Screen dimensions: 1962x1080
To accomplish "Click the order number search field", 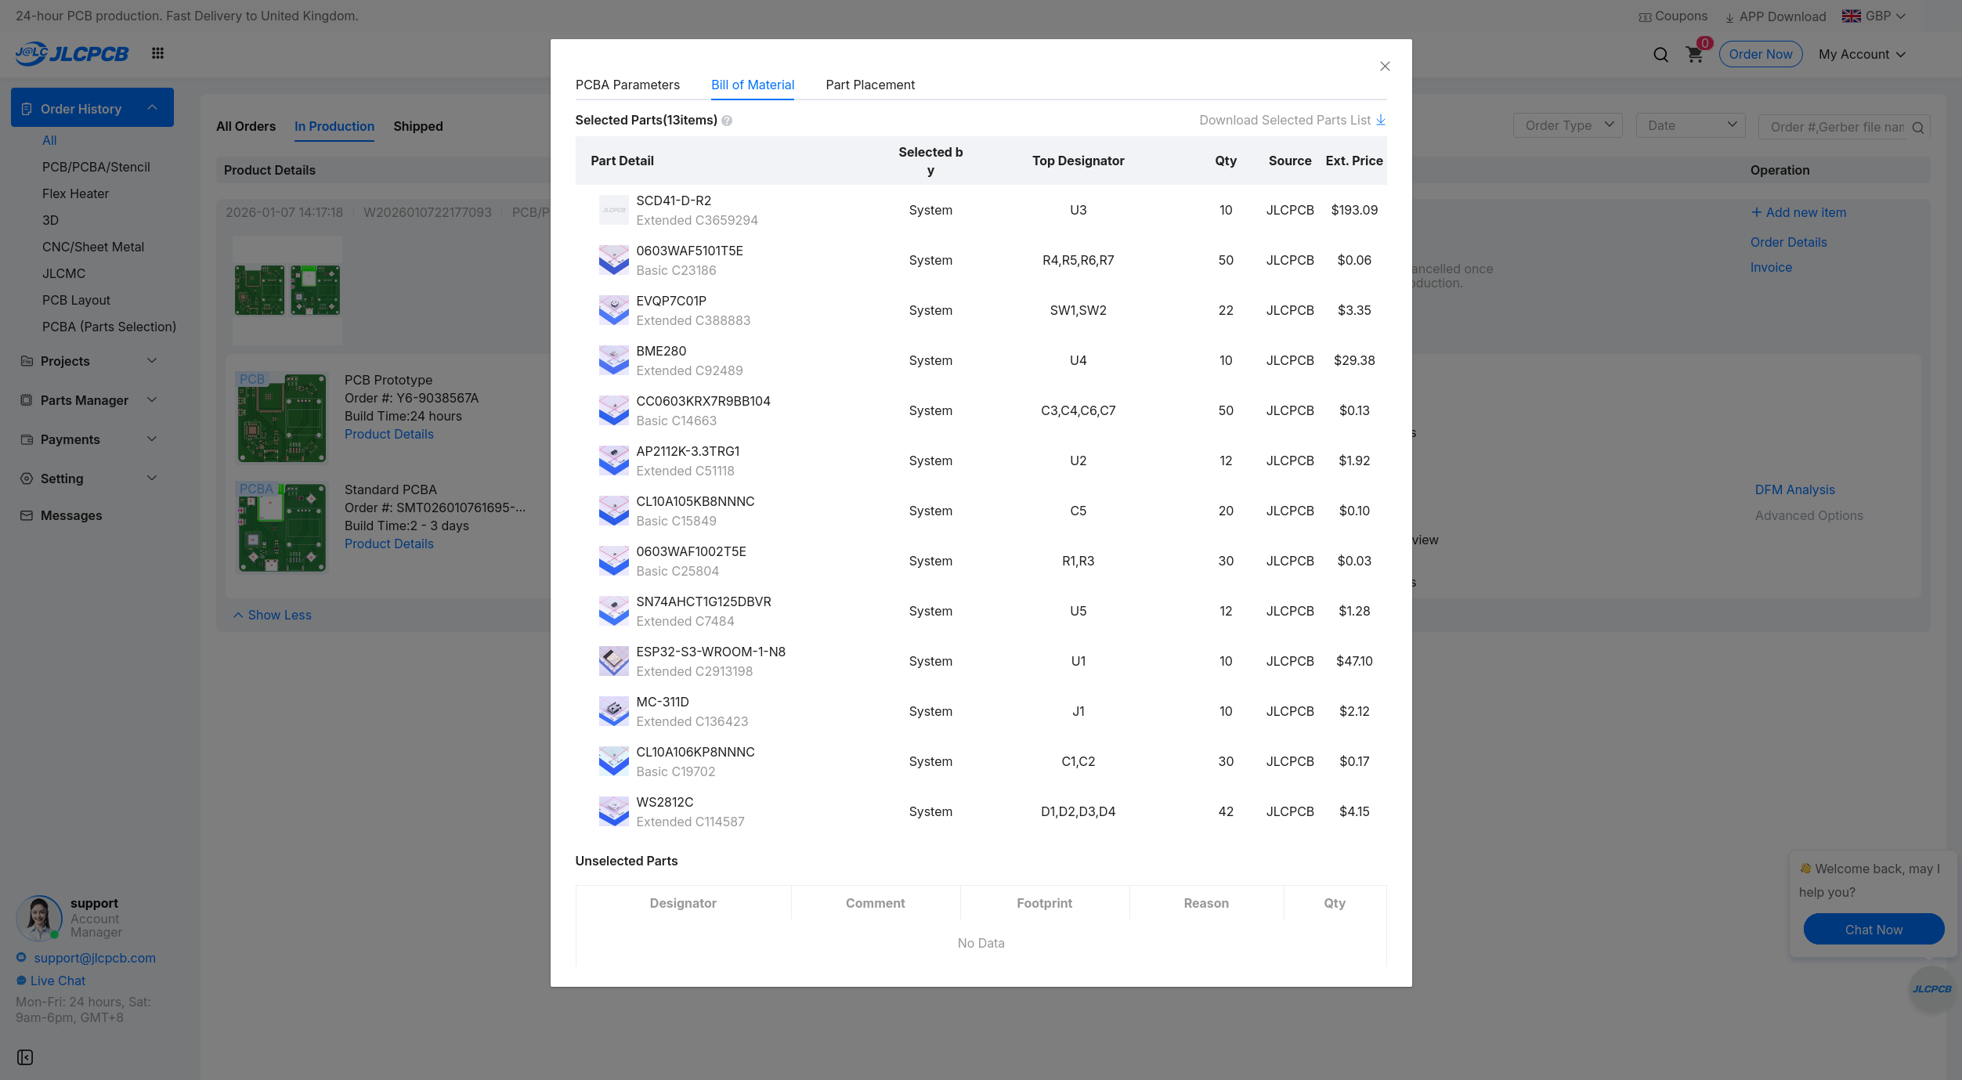I will (1836, 127).
